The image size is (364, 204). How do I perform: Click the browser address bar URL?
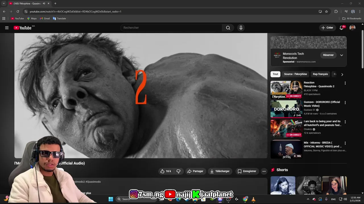coord(75,12)
